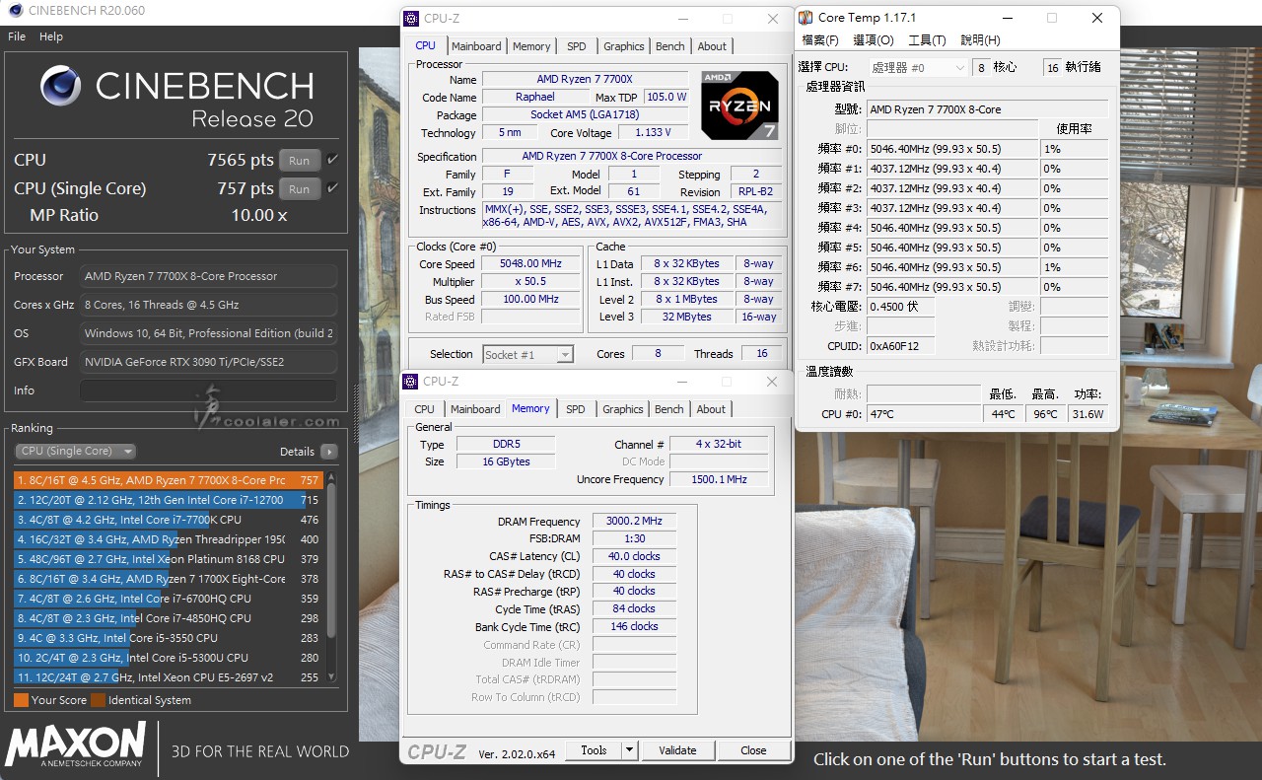
Task: Minimize the upper CPU-Z window
Action: [681, 19]
